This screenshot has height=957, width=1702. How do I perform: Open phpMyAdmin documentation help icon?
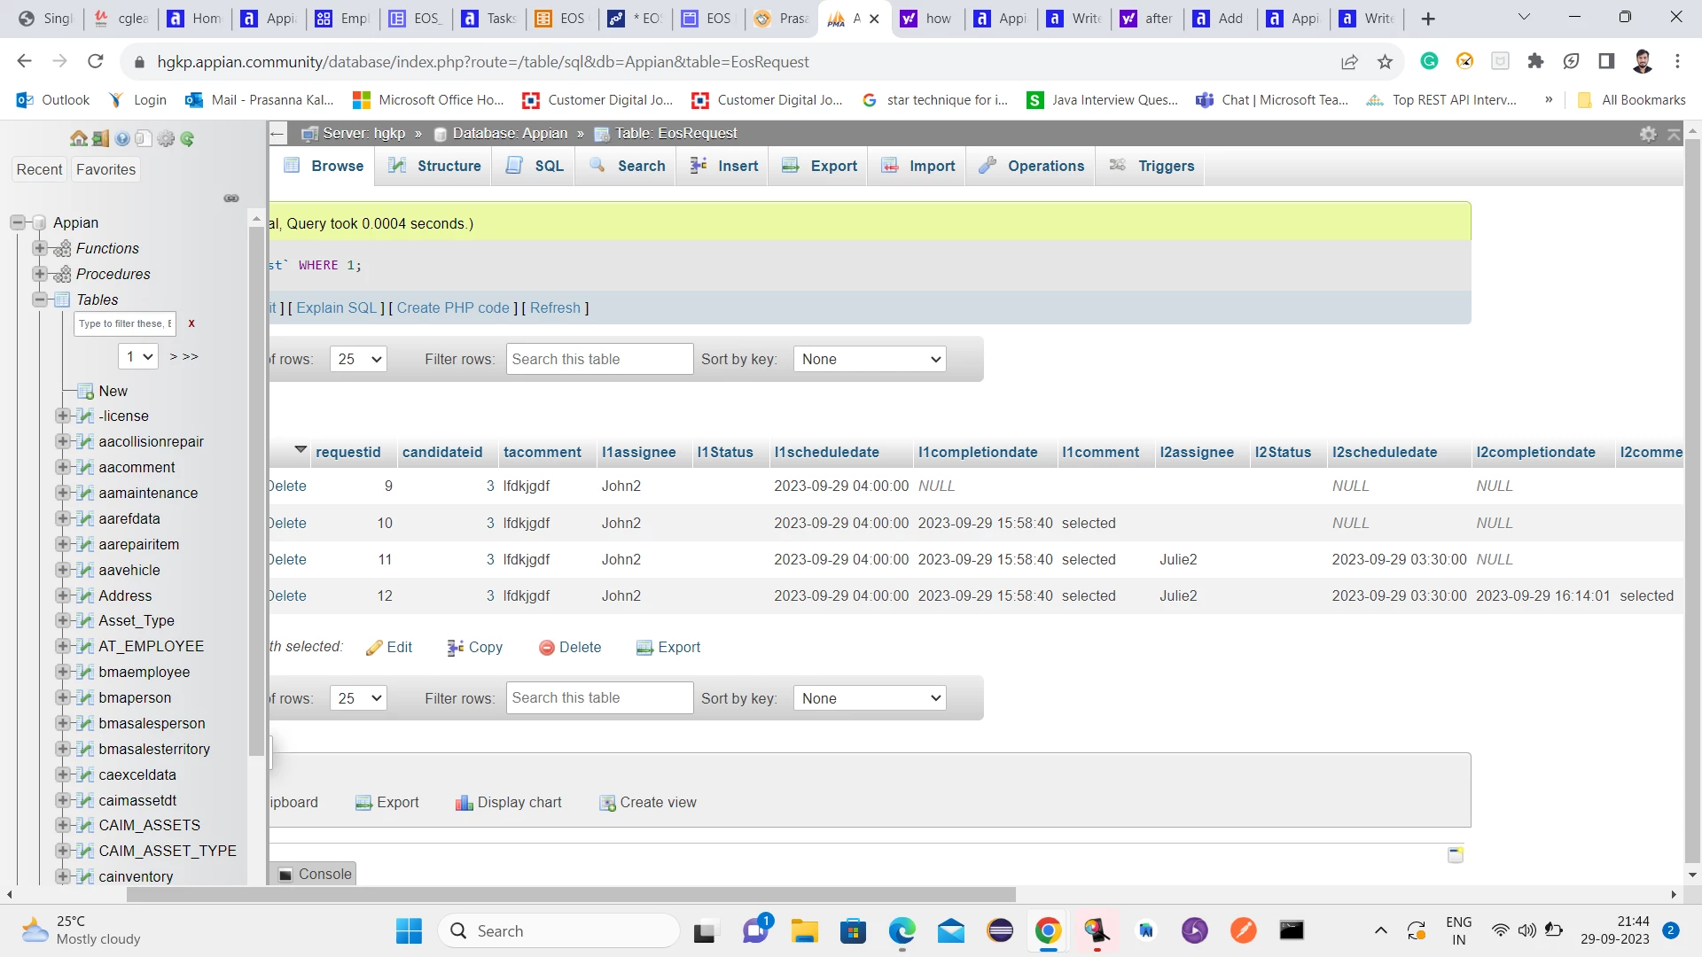pos(122,138)
